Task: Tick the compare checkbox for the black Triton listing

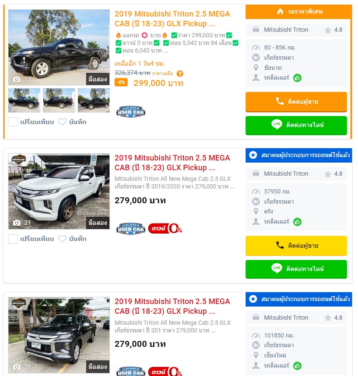Action: pos(13,122)
